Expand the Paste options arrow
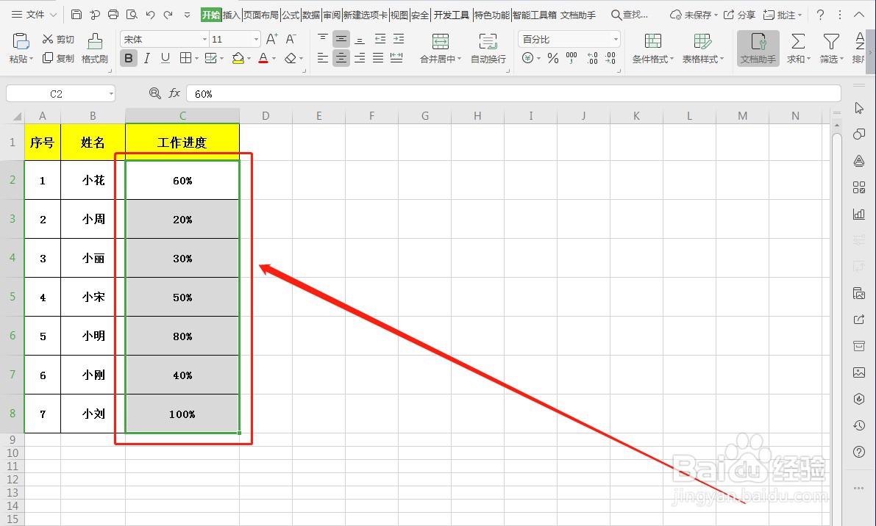This screenshot has width=876, height=526. [32, 59]
